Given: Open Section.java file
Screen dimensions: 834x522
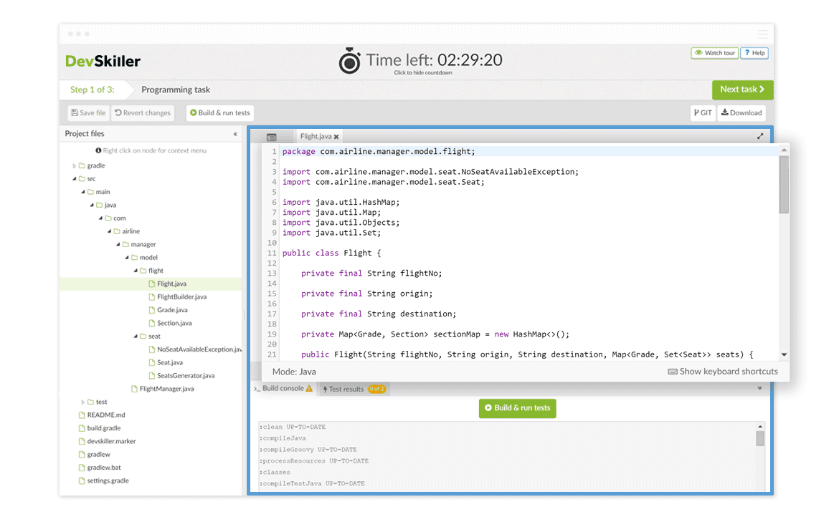Looking at the screenshot, I should pos(174,324).
